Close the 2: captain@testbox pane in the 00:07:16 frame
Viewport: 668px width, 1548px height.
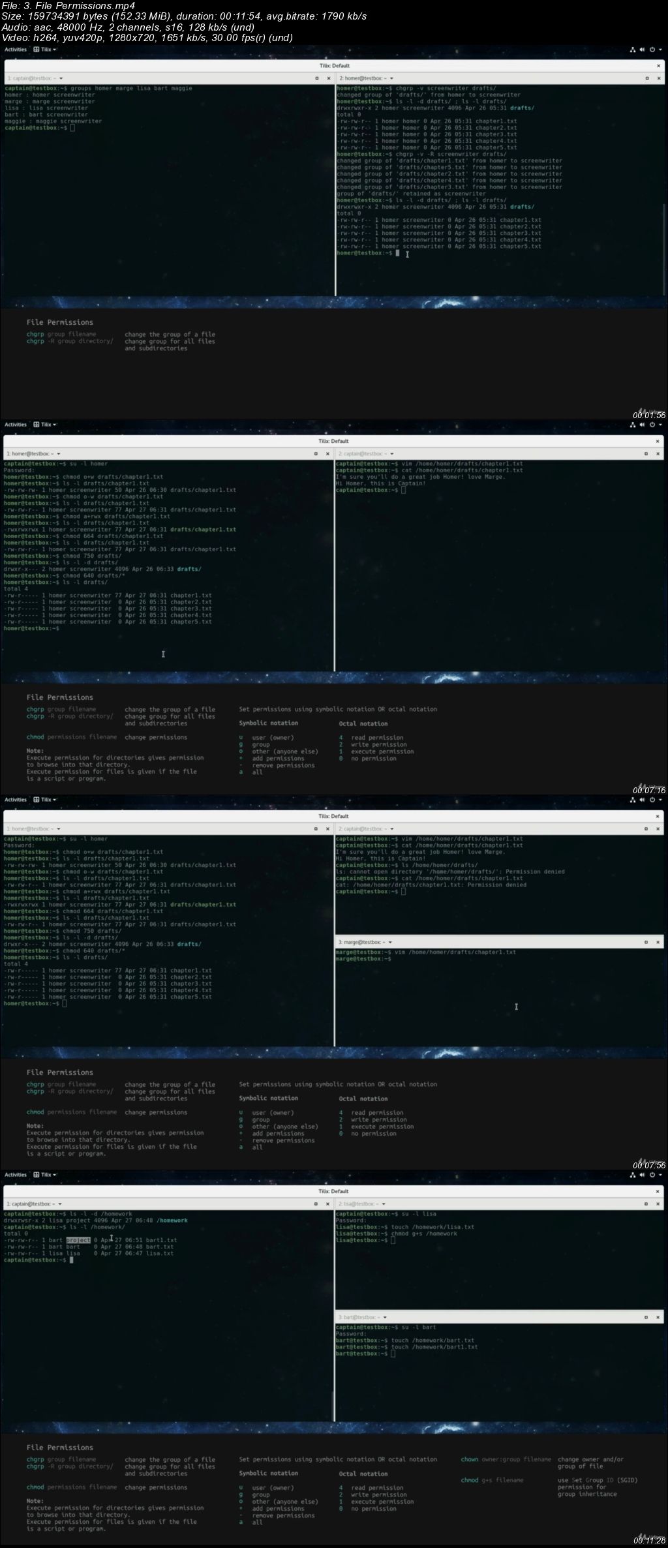click(658, 453)
